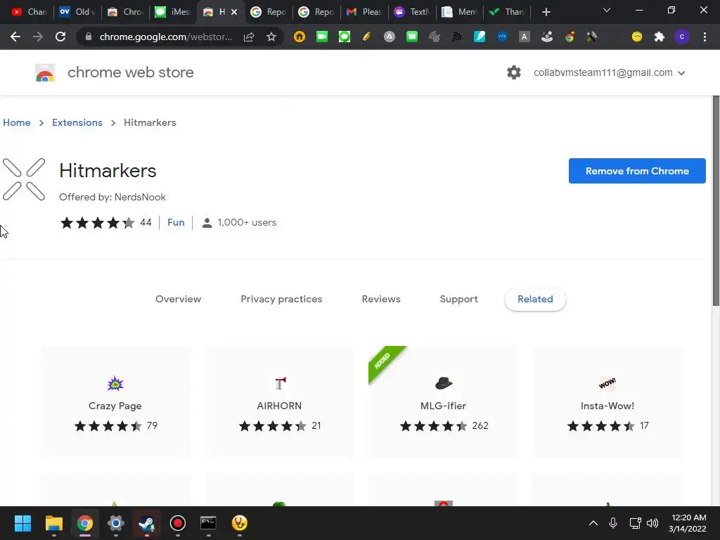This screenshot has height=540, width=720.
Task: Open Steam from the taskbar
Action: point(147,523)
